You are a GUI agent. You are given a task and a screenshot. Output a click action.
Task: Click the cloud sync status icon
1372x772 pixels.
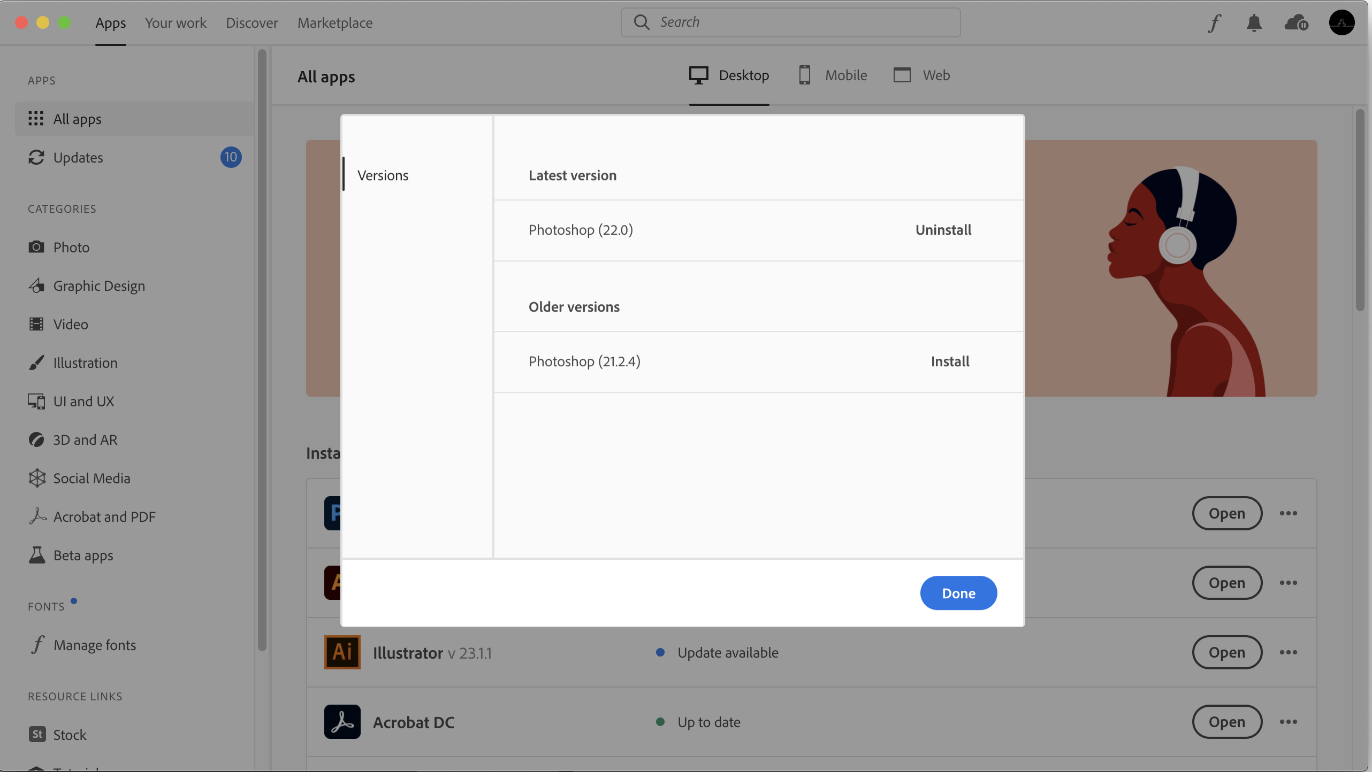[x=1296, y=23]
